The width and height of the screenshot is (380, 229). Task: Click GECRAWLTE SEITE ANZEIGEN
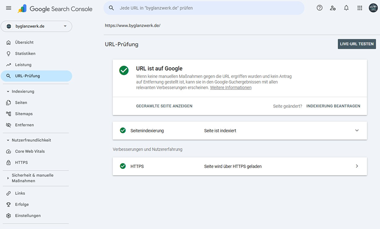click(x=164, y=106)
